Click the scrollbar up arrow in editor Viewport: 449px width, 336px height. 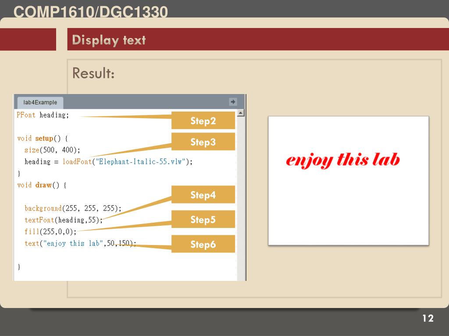[241, 113]
